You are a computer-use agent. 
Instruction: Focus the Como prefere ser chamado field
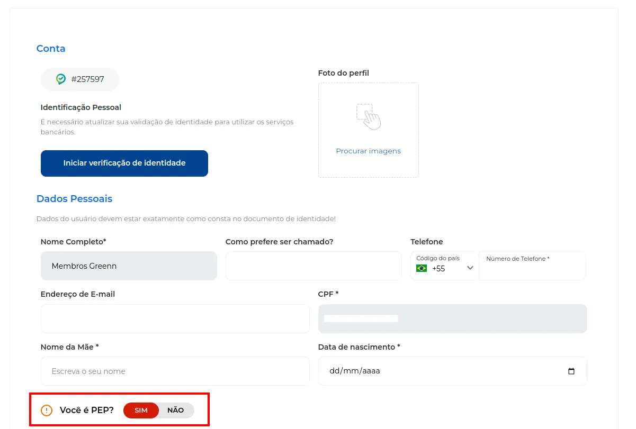pyautogui.click(x=313, y=266)
